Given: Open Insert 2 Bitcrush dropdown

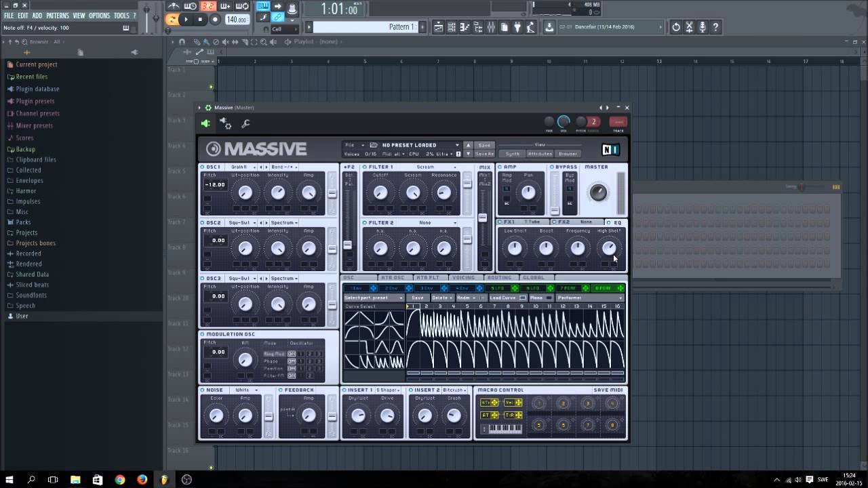Looking at the screenshot, I should [454, 390].
